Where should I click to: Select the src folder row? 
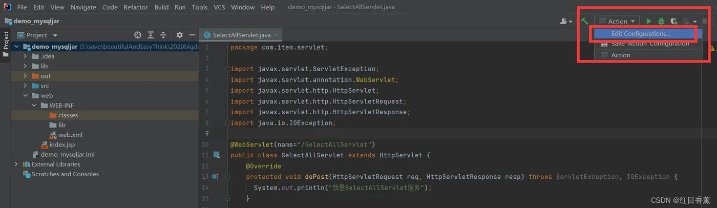pos(104,86)
